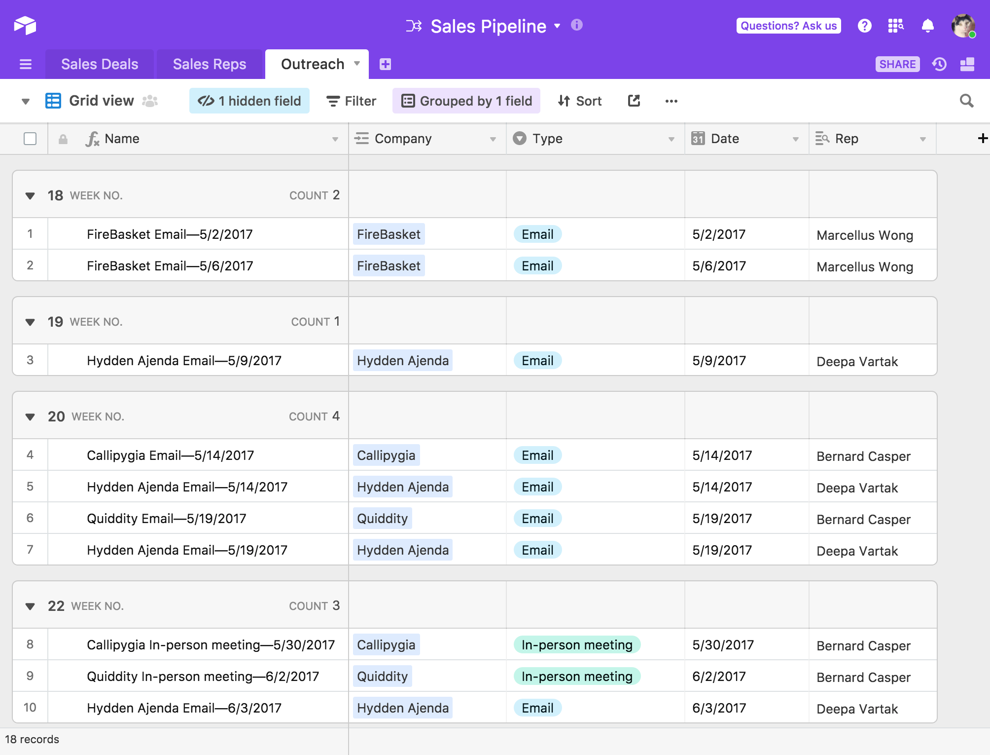
Task: Open the hamburger tables list menu
Action: pos(26,64)
